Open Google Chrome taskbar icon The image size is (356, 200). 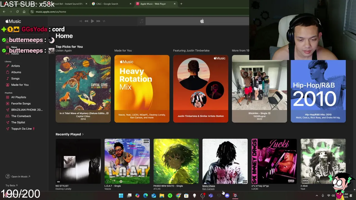178,196
